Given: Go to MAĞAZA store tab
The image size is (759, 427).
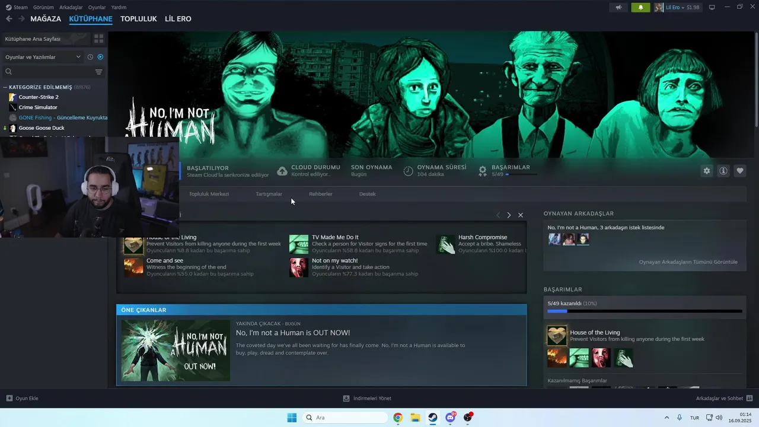Looking at the screenshot, I should click(46, 19).
